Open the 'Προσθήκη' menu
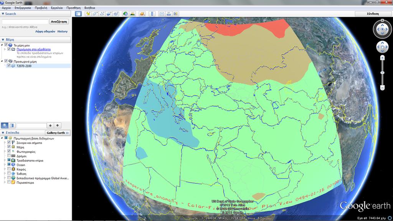This screenshot has height=221, width=393. tap(73, 8)
